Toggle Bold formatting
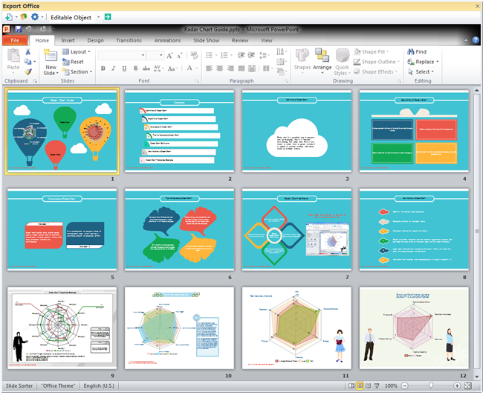Viewport: 483px width, 393px height. [103, 68]
